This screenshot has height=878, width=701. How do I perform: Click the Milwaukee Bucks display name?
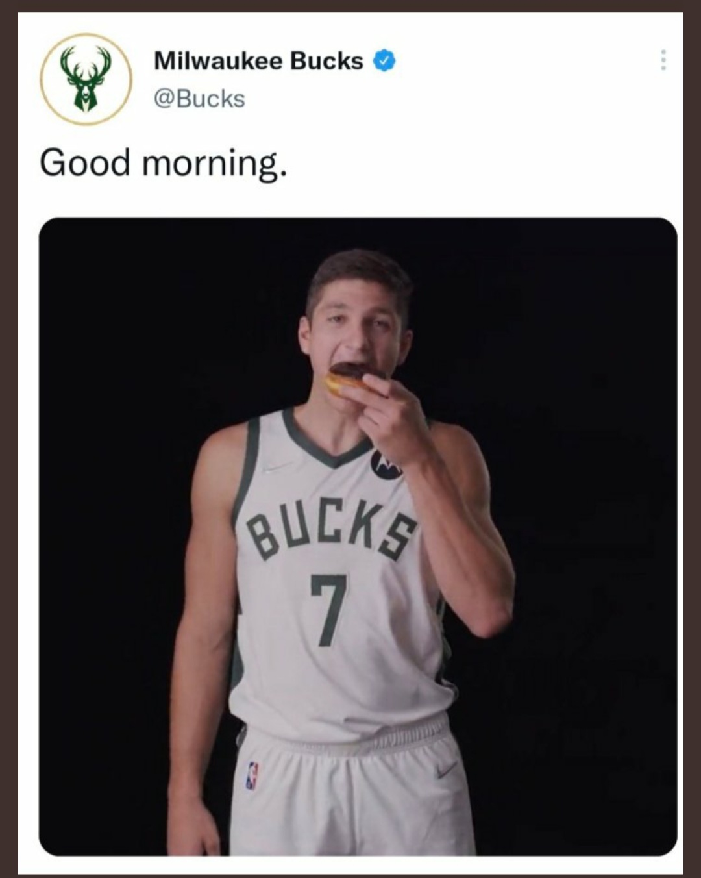(x=258, y=61)
